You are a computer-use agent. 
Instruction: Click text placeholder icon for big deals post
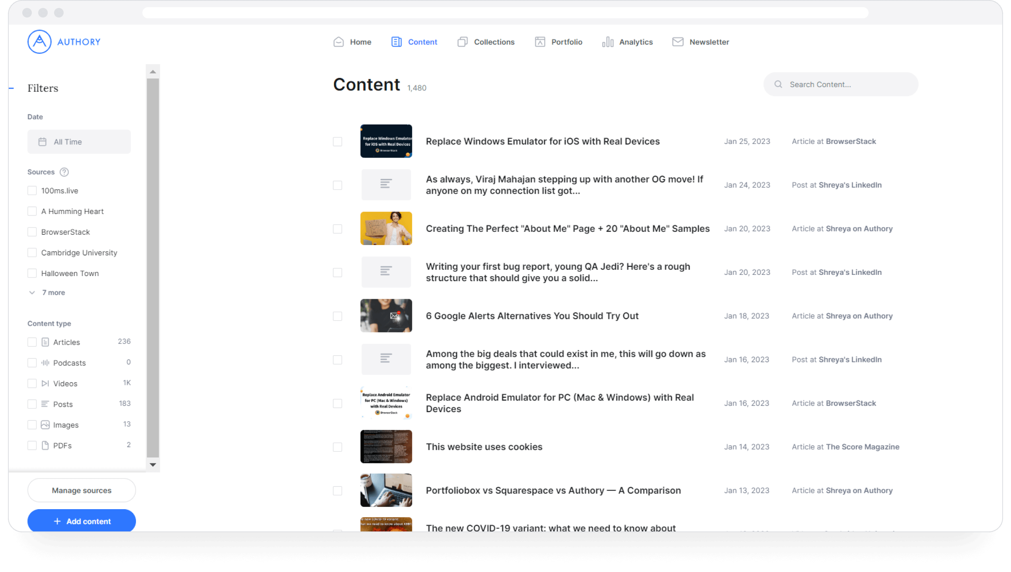(386, 359)
